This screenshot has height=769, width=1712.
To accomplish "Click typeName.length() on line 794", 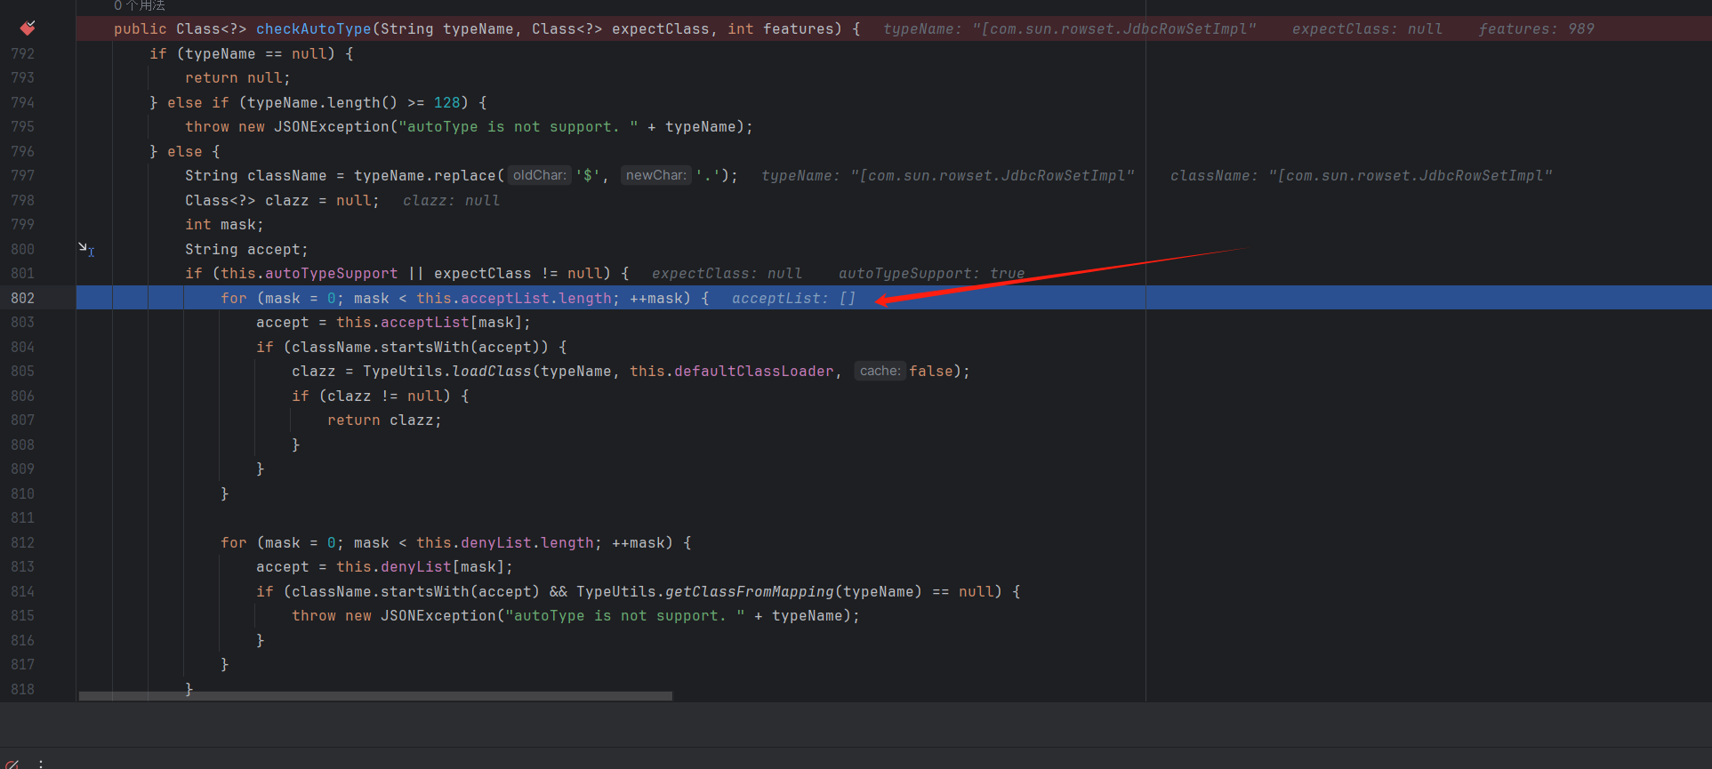I will [323, 102].
